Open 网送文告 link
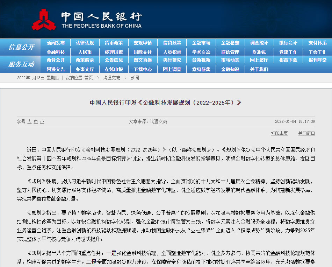Image resolution: width=332 pixels, height=267 pixels. (x=56, y=69)
